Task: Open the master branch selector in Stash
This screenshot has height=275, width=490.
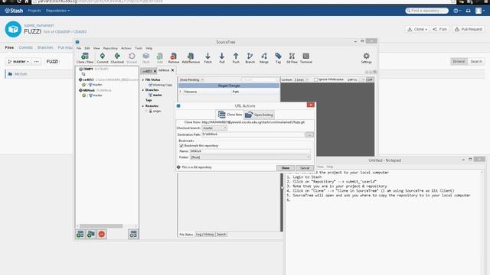Action: pos(18,61)
